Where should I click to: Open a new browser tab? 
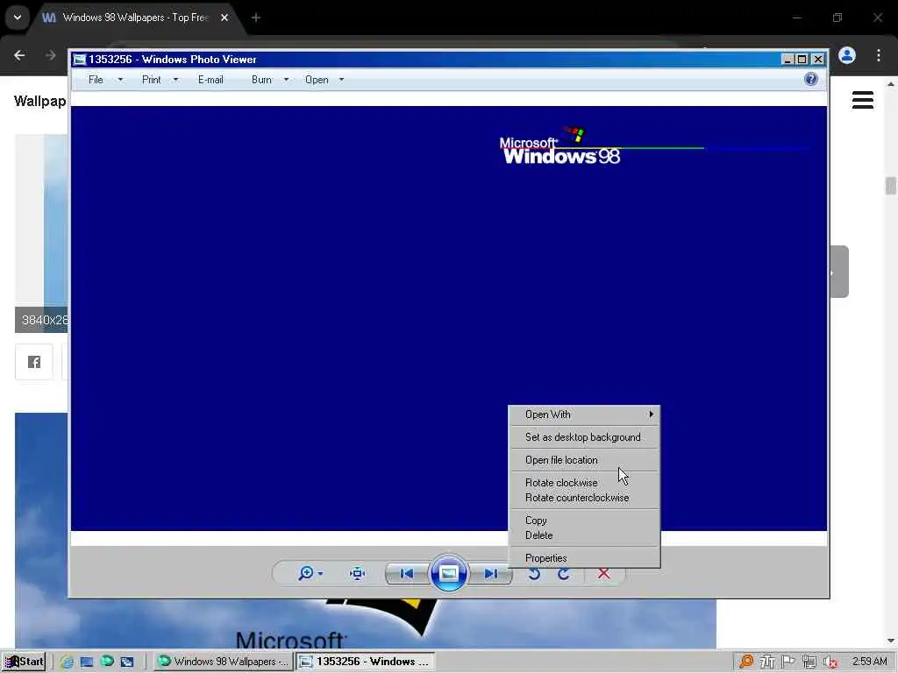[256, 18]
